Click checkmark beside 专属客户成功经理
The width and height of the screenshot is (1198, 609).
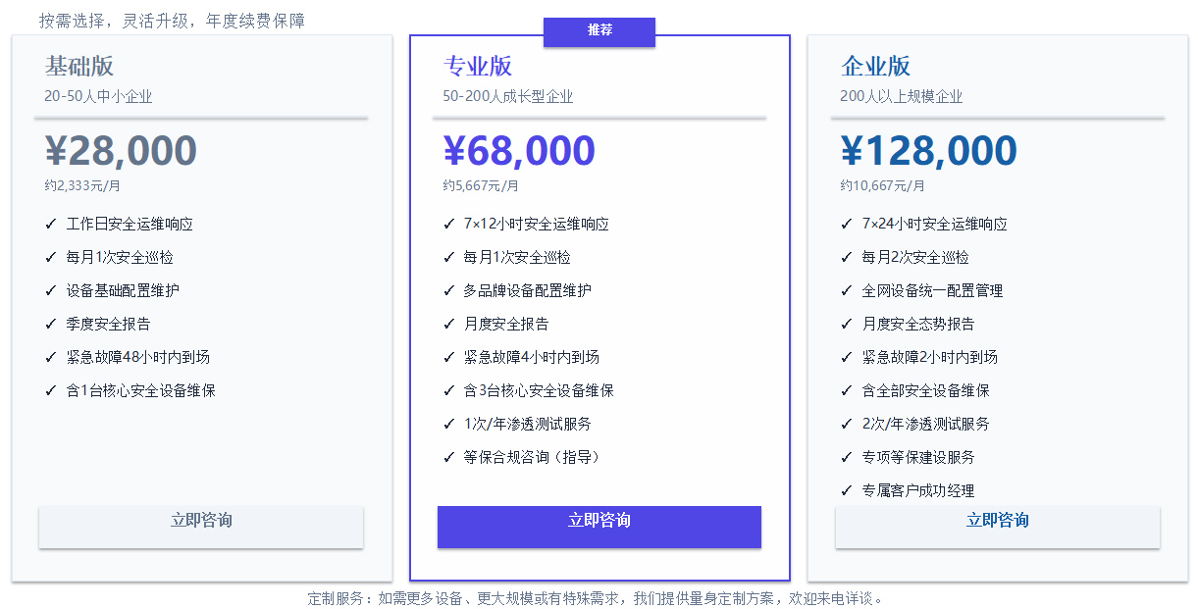pos(847,490)
